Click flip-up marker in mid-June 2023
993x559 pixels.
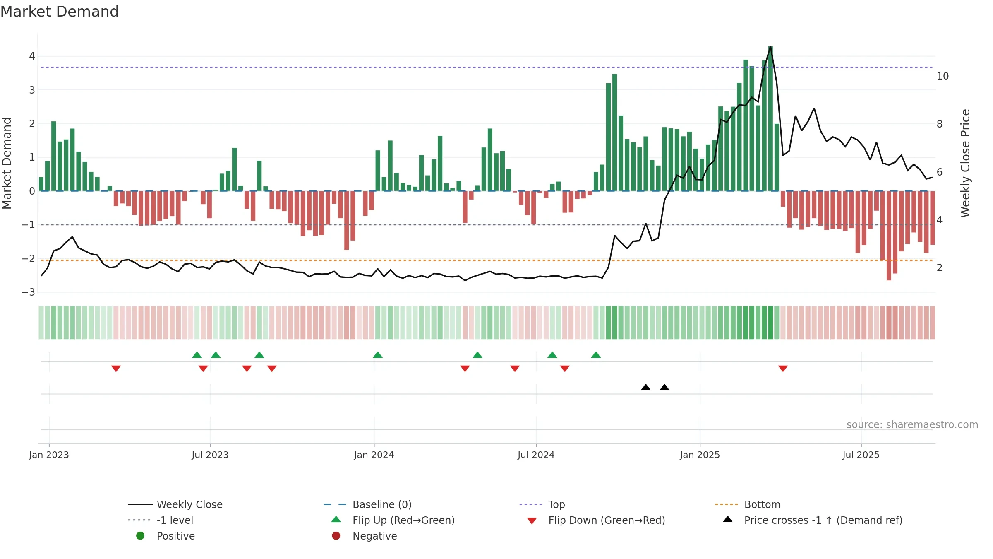(197, 355)
